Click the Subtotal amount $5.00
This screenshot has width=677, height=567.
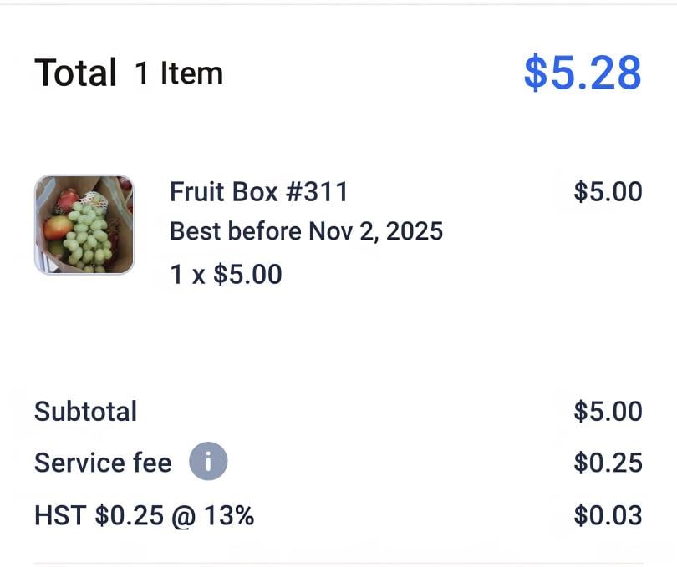click(608, 411)
